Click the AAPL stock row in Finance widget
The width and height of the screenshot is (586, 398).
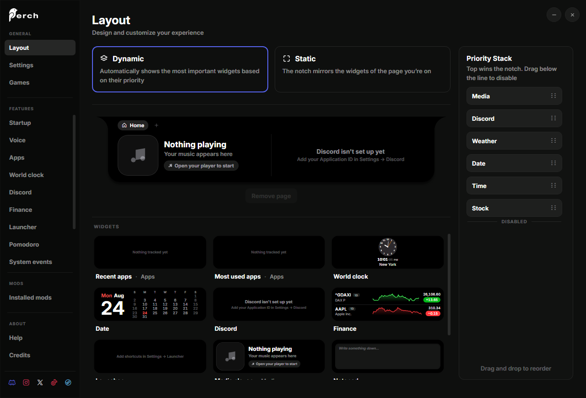388,312
